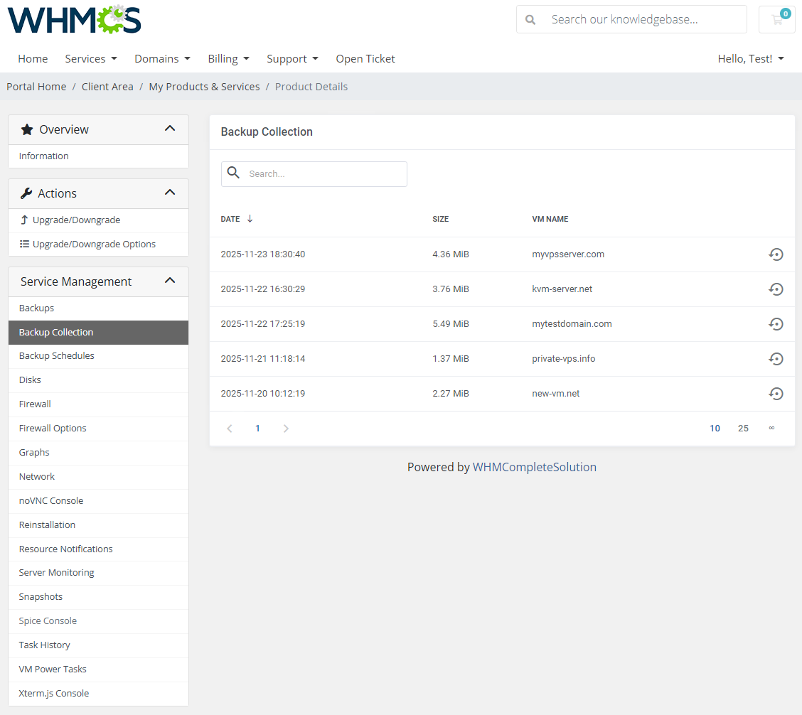Go to previous page arrow
Viewport: 802px width, 715px height.
tap(230, 429)
